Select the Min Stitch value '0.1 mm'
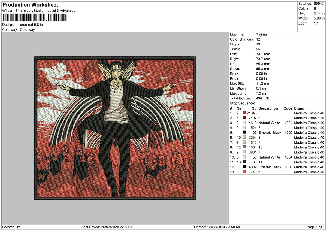Viewport: 327px width, 231px height. [262, 88]
